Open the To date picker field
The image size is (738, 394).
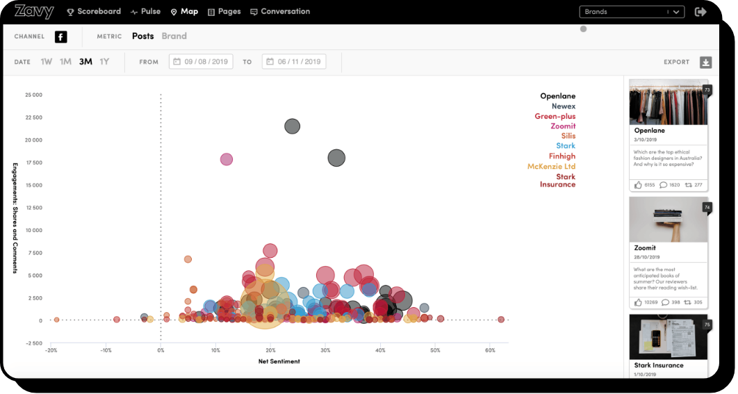(x=294, y=62)
